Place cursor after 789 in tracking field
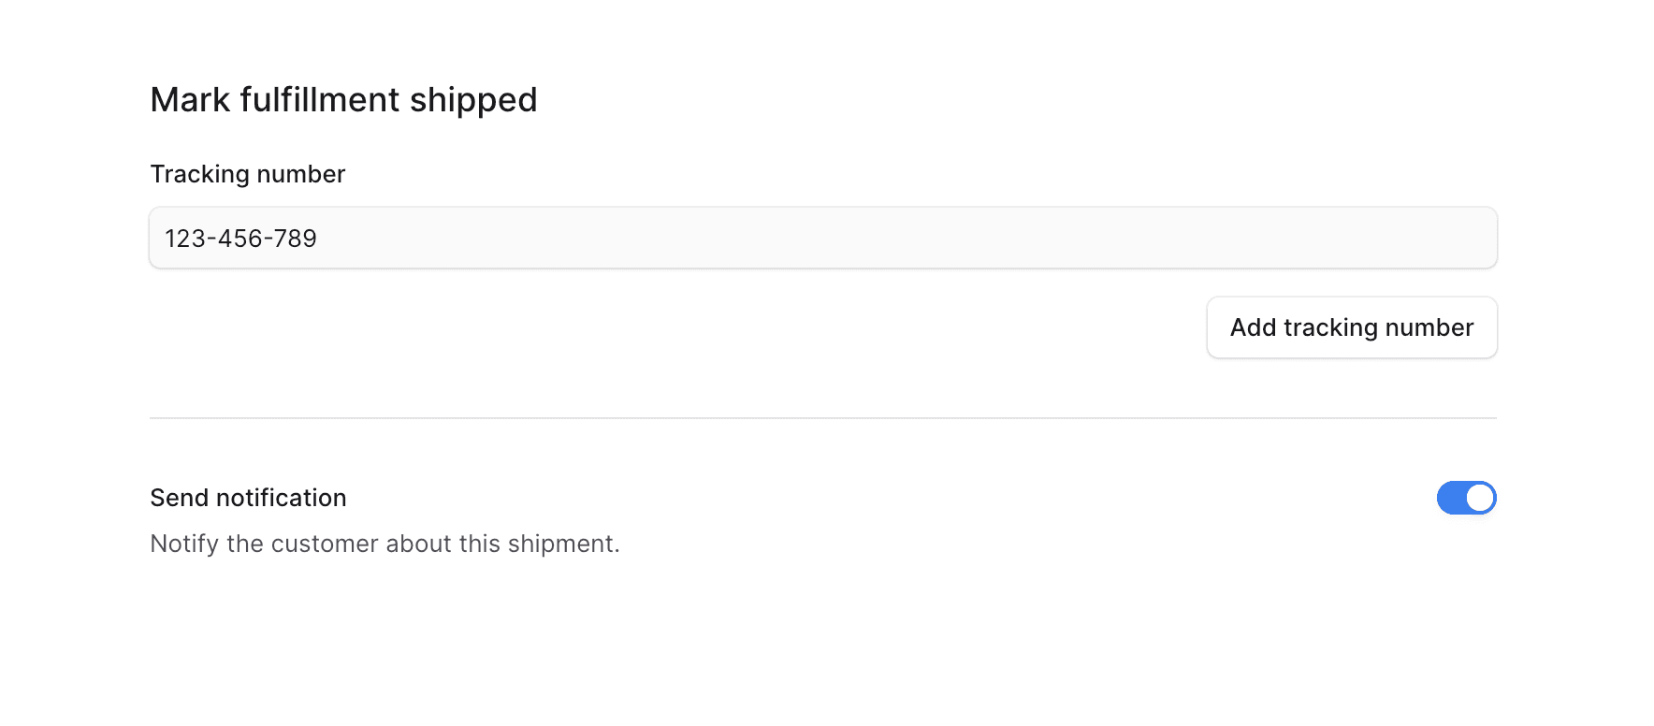This screenshot has height=726, width=1654. click(x=319, y=239)
